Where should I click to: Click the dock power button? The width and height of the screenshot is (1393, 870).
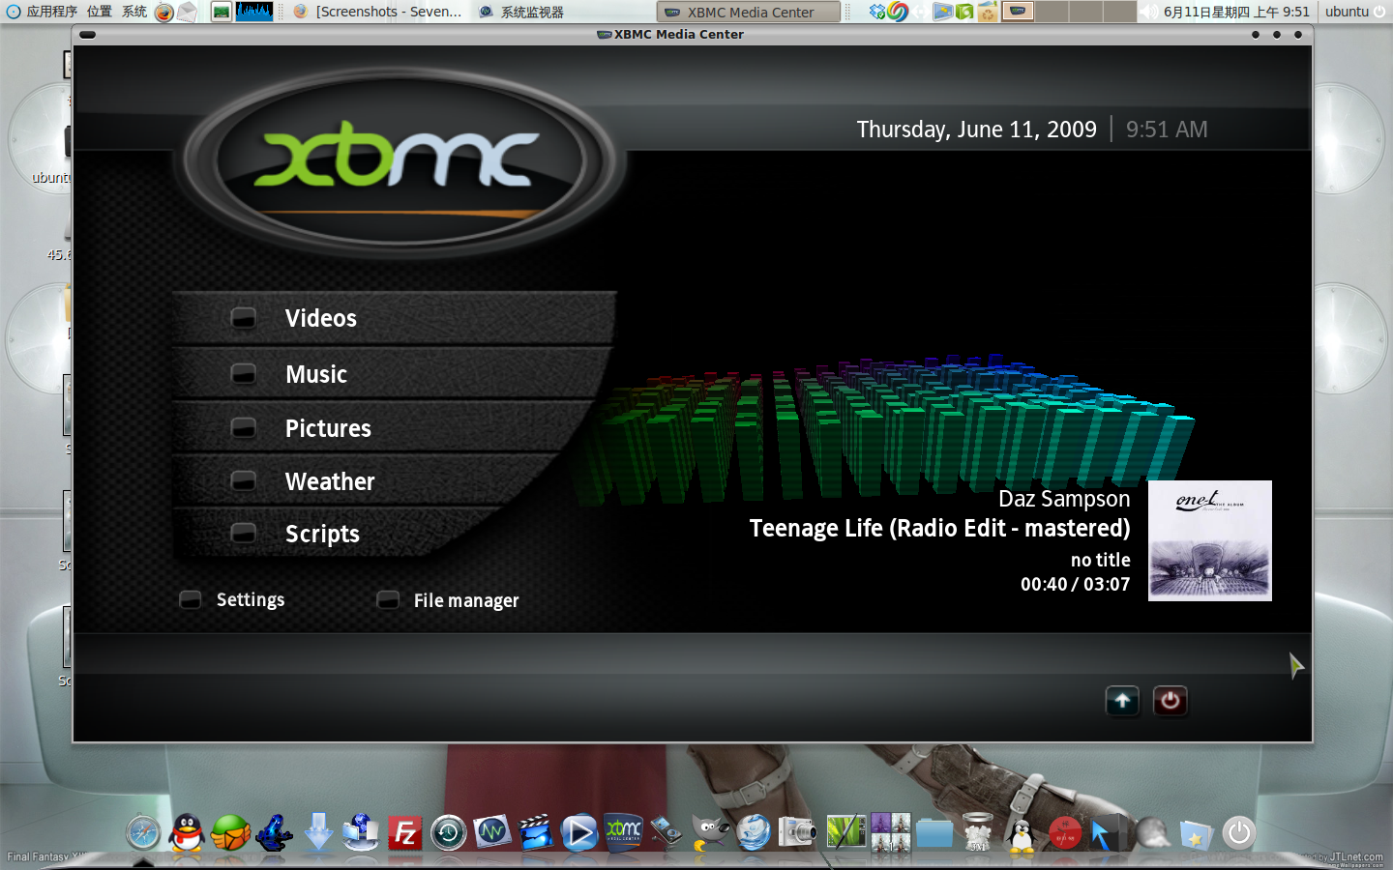(1239, 832)
